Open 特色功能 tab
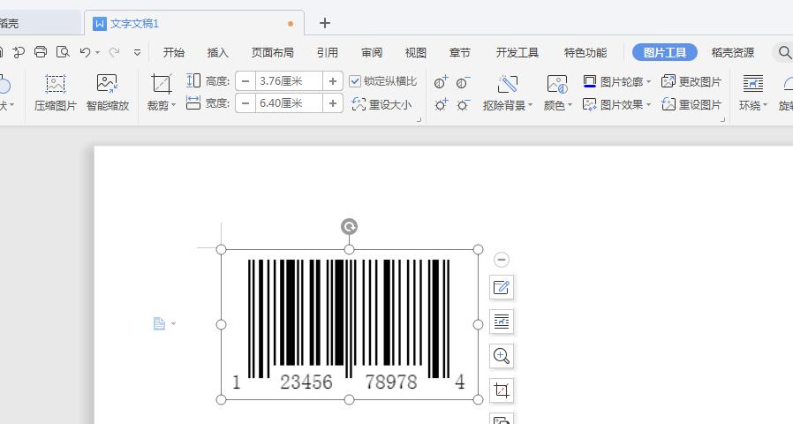 pyautogui.click(x=585, y=52)
